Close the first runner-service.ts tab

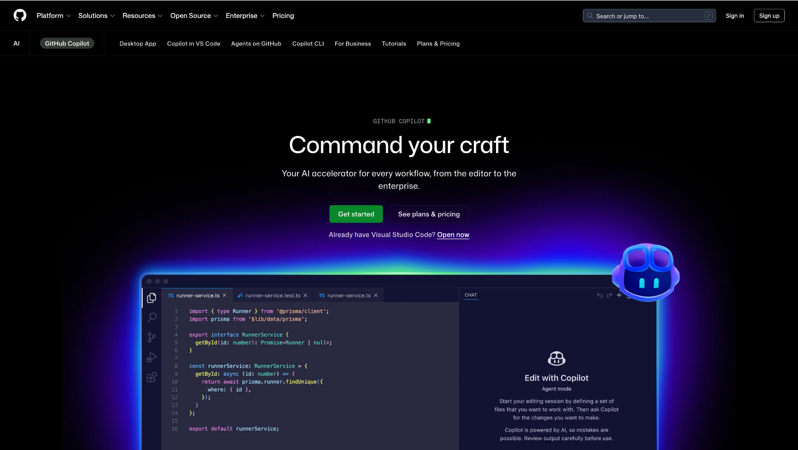[x=224, y=295]
